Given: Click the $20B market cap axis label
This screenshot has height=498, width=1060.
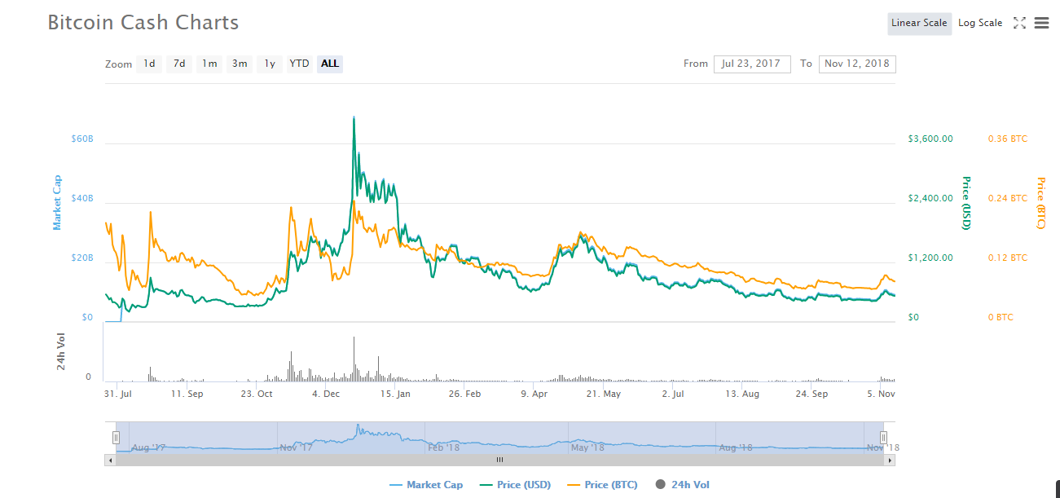Looking at the screenshot, I should [x=82, y=258].
